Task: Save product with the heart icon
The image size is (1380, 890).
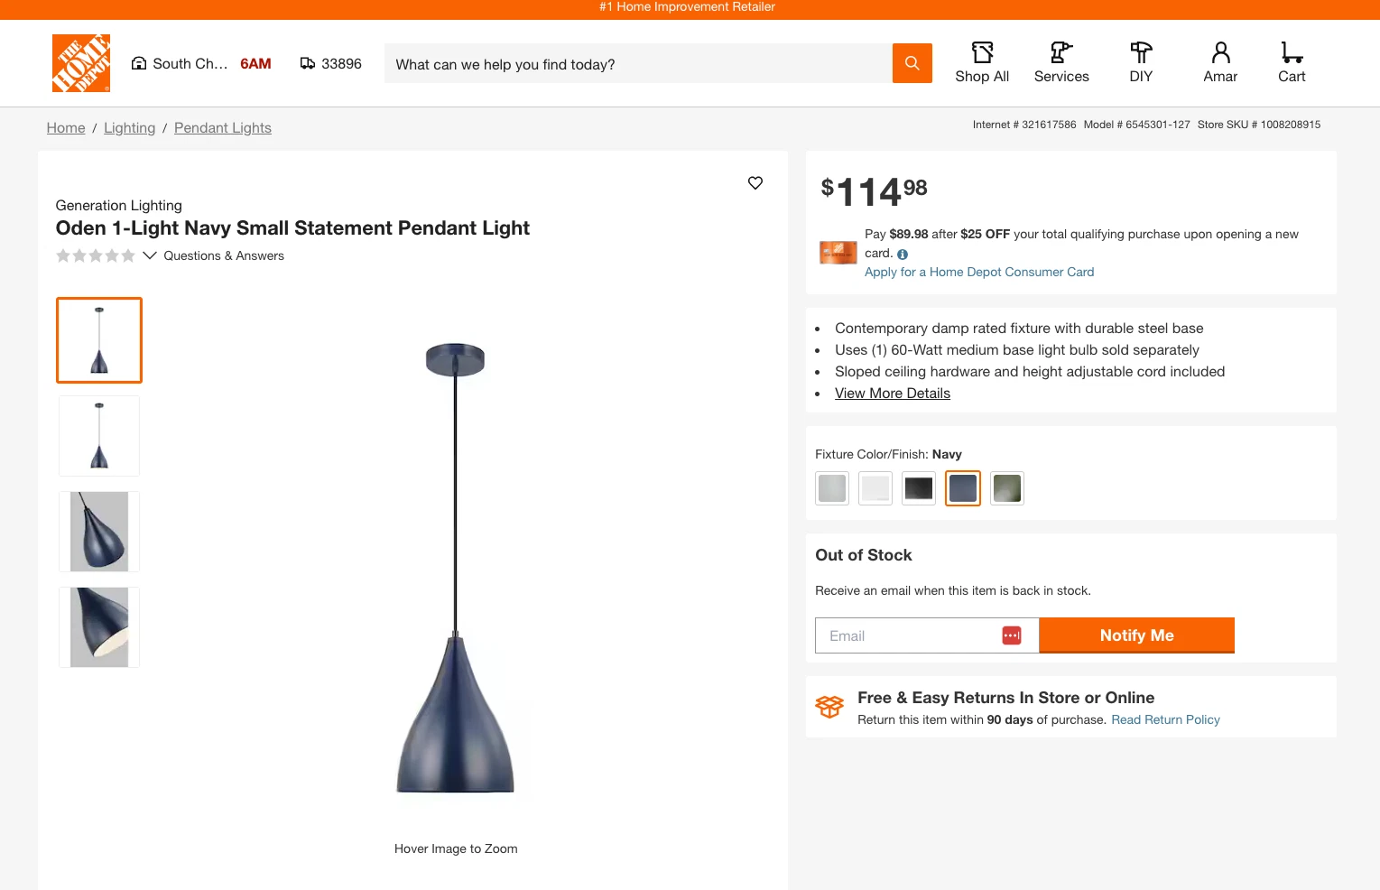Action: (x=755, y=183)
